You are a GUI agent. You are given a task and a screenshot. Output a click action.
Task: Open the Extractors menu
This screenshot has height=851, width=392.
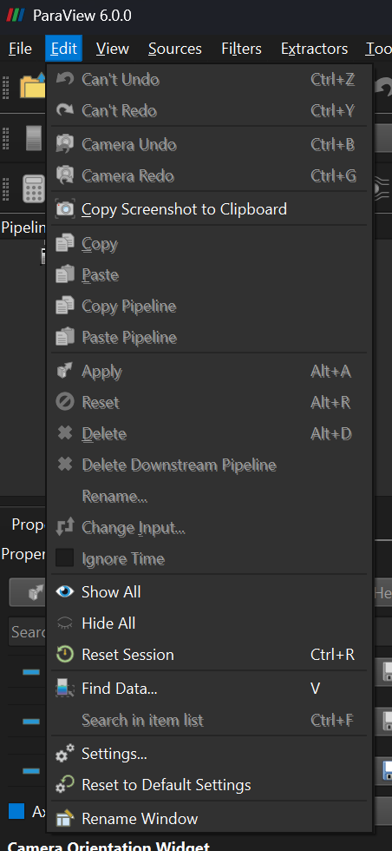[x=315, y=49]
